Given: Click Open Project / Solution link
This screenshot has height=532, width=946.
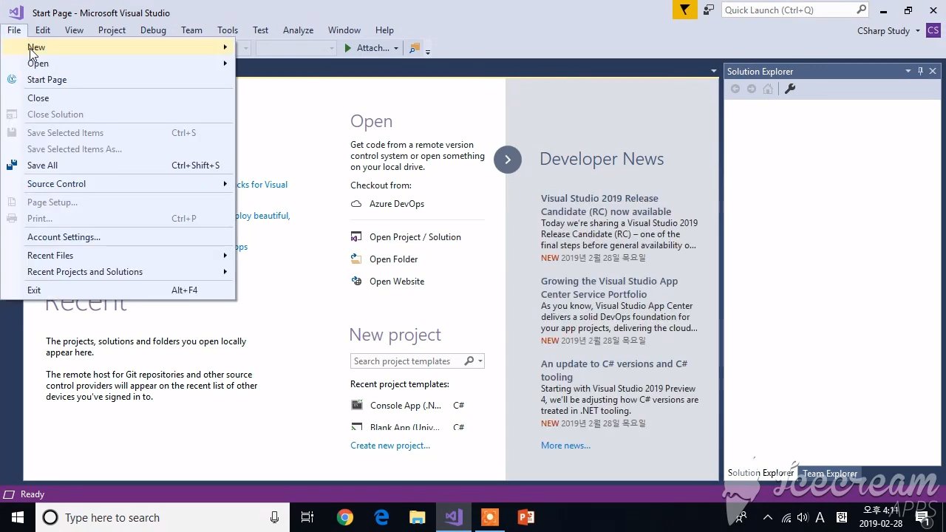Looking at the screenshot, I should coord(415,237).
